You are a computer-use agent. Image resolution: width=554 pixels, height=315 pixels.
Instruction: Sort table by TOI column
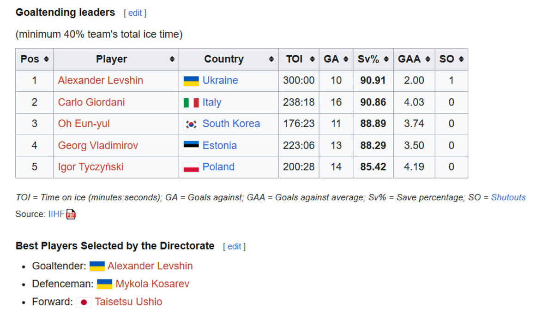312,59
